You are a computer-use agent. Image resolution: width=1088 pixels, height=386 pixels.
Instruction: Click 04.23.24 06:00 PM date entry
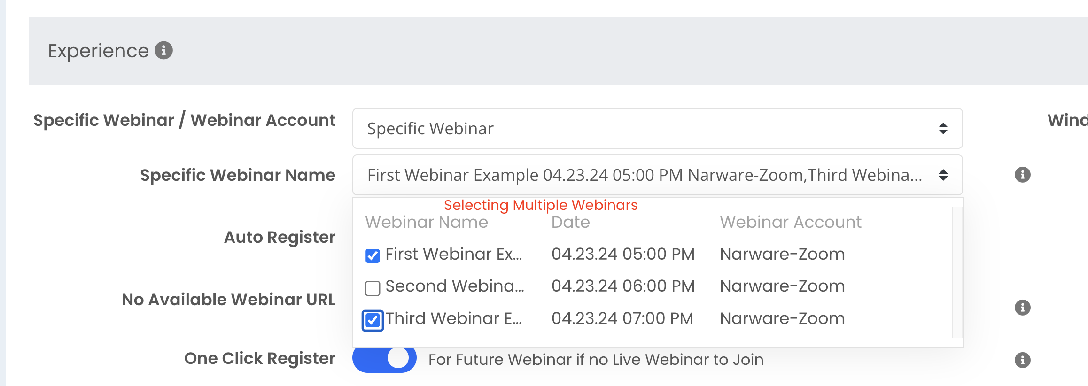point(623,286)
